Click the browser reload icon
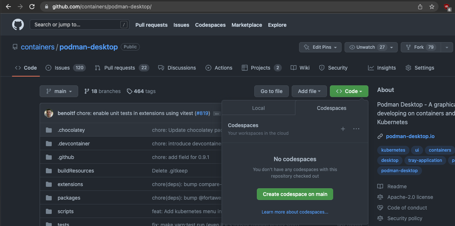 pos(32,7)
